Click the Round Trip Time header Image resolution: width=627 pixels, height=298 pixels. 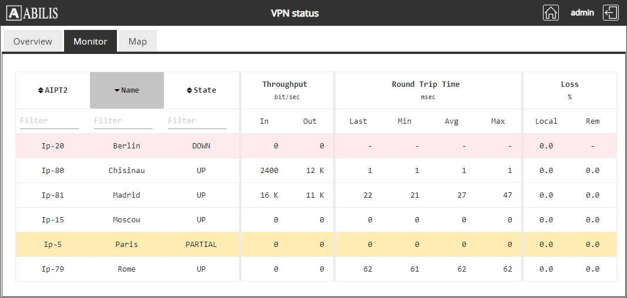[425, 84]
